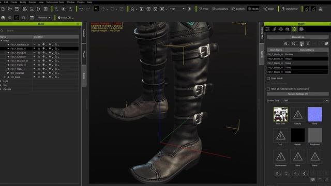The image size is (331, 186).
Task: Collapse the Material List section header
Action: [298, 37]
